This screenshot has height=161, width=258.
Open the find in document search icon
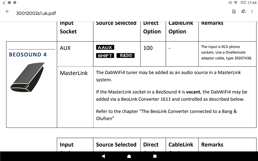(234, 12)
